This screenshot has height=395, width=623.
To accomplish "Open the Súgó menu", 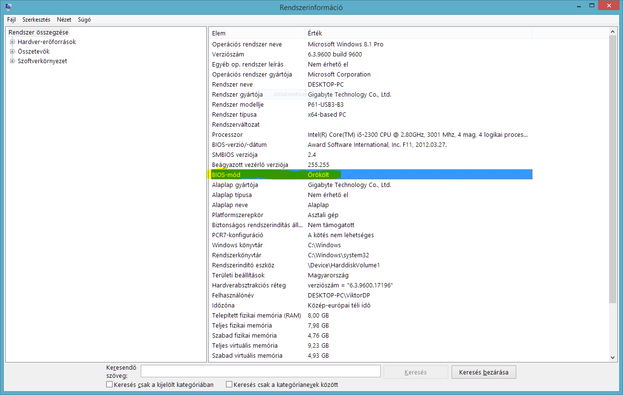I will pos(84,20).
